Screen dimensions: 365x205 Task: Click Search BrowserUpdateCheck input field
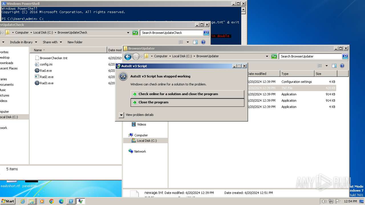pyautogui.click(x=171, y=33)
